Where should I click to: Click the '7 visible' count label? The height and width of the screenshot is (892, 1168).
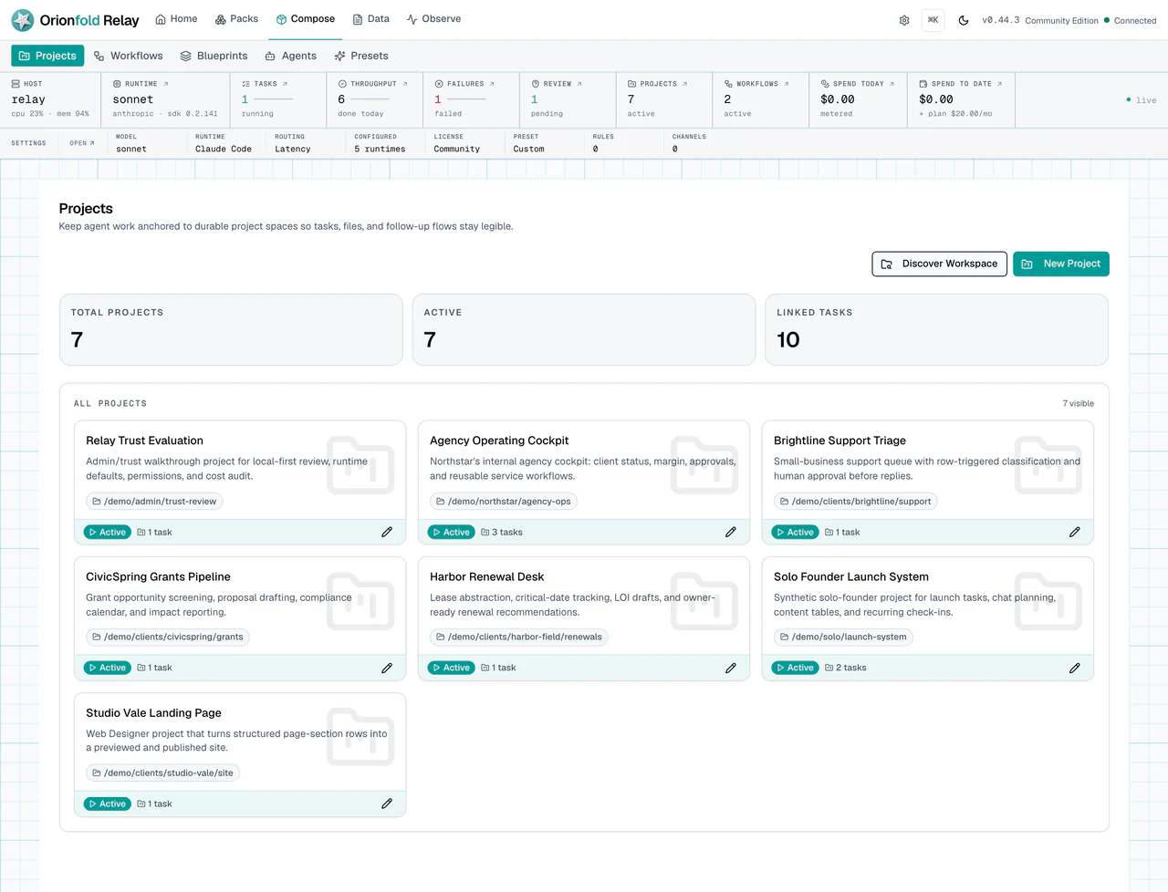point(1078,403)
